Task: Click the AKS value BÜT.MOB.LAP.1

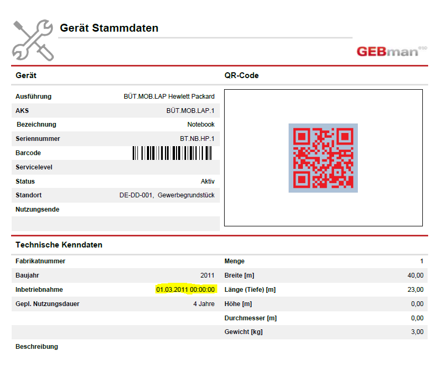Action: (x=190, y=111)
